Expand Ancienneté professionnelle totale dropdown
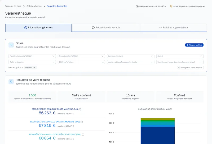The height and width of the screenshot is (144, 212). pyautogui.click(x=130, y=62)
